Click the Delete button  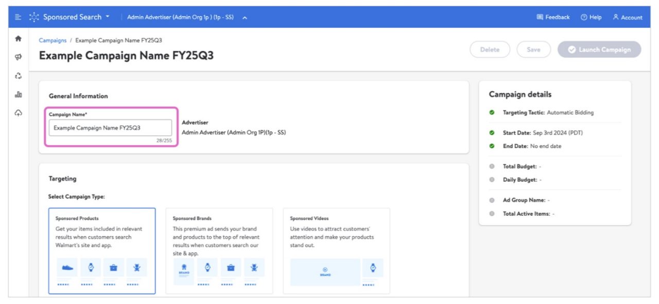pyautogui.click(x=490, y=50)
